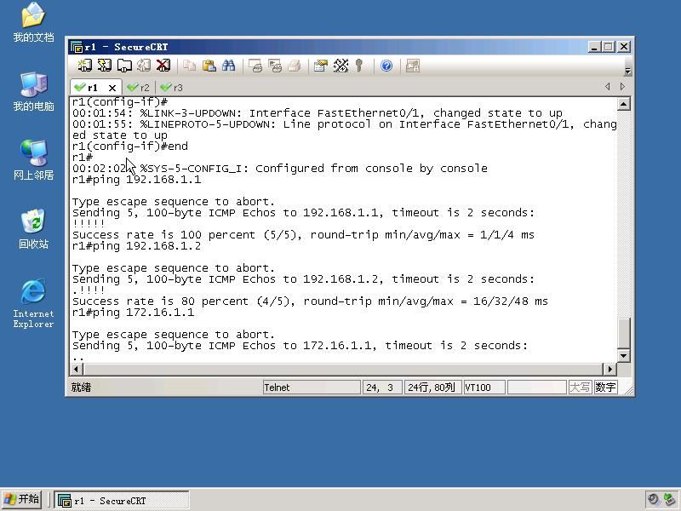This screenshot has height=511, width=681.
Task: Minimize the SecureCRT window
Action: coord(594,47)
